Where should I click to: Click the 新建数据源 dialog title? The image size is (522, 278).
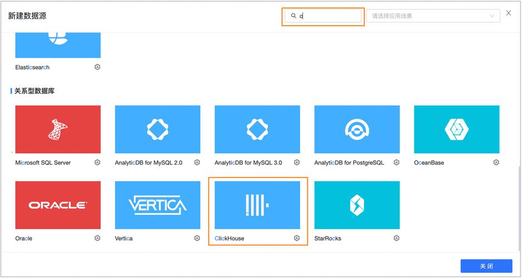27,16
